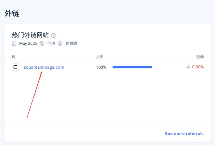The height and width of the screenshot is (145, 215).
Task: Click the 变动 column header
Action: click(200, 57)
